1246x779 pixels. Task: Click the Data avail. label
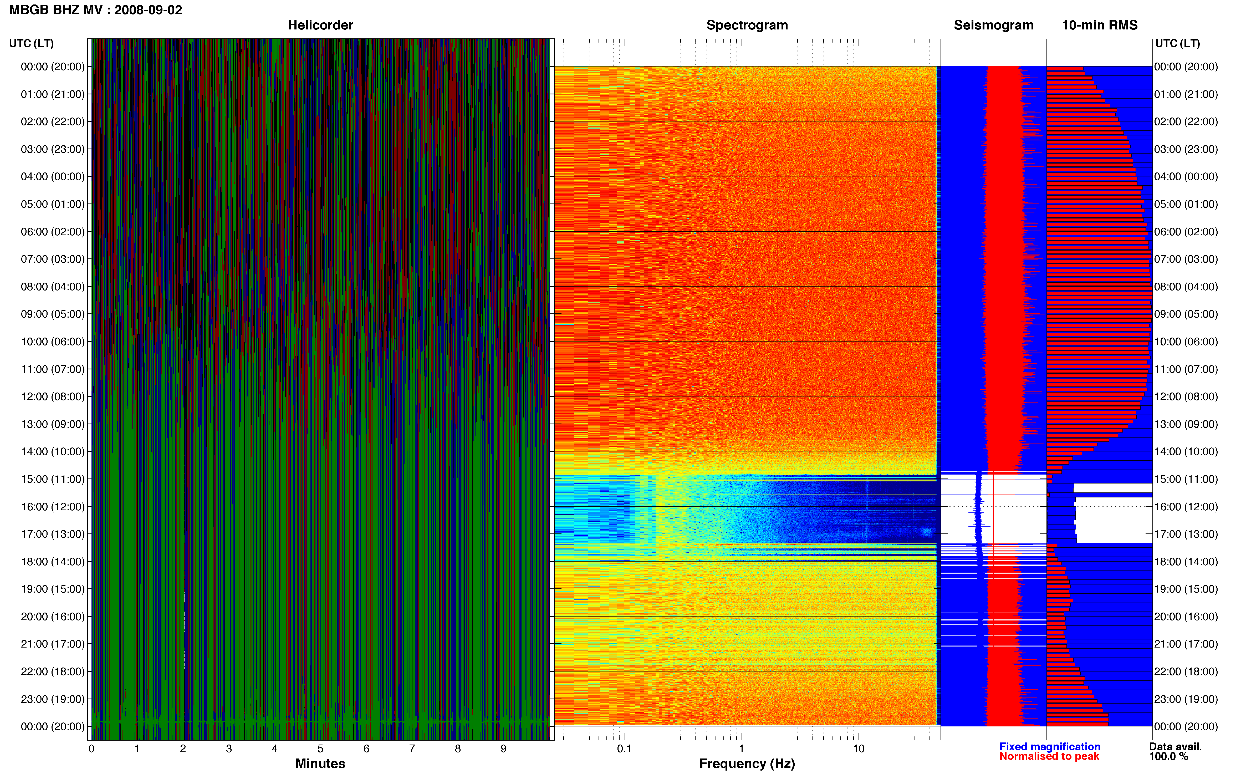pyautogui.click(x=1176, y=747)
